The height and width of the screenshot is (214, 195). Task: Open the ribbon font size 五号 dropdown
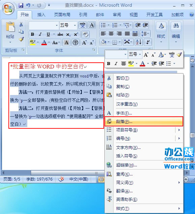[x=75, y=25]
